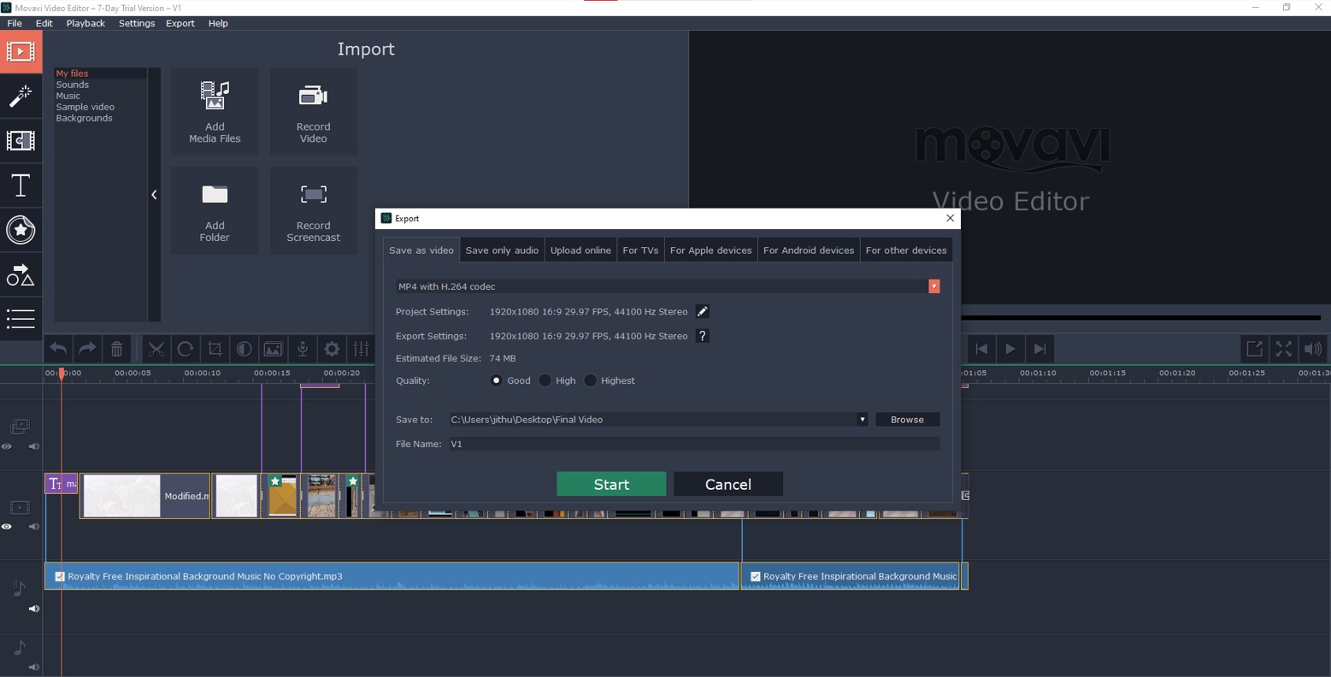This screenshot has width=1331, height=677.
Task: Select Sample video in import list
Action: pyautogui.click(x=85, y=107)
